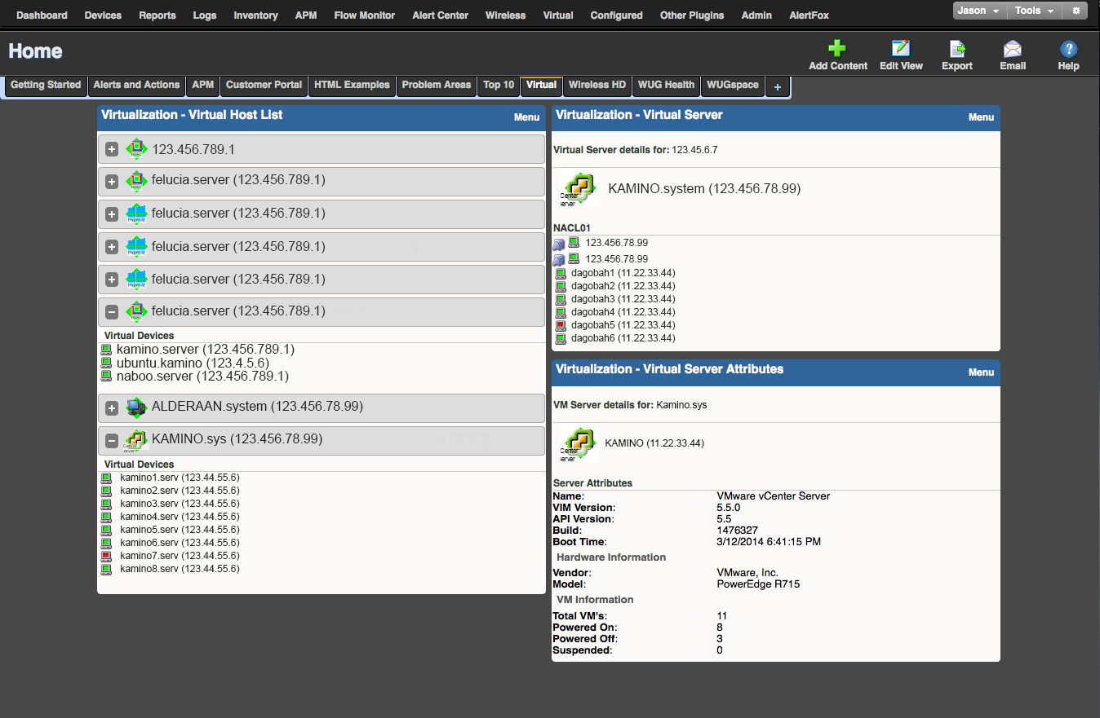Viewport: 1100px width, 718px height.
Task: Open the dagobah4 (11.22.33.44) link
Action: click(623, 312)
